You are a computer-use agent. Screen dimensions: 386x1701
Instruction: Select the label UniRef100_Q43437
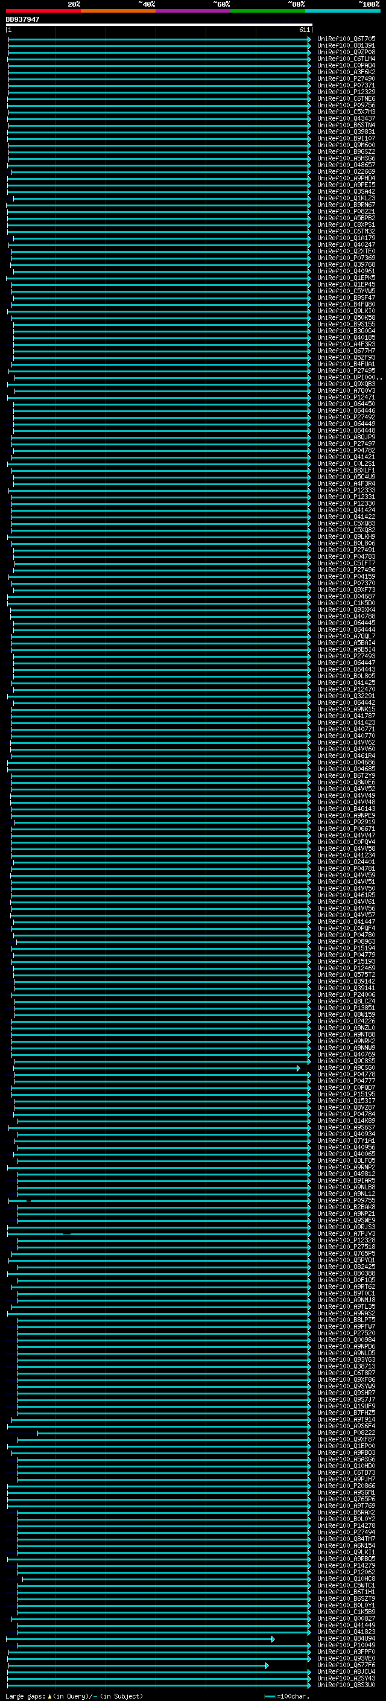(346, 118)
